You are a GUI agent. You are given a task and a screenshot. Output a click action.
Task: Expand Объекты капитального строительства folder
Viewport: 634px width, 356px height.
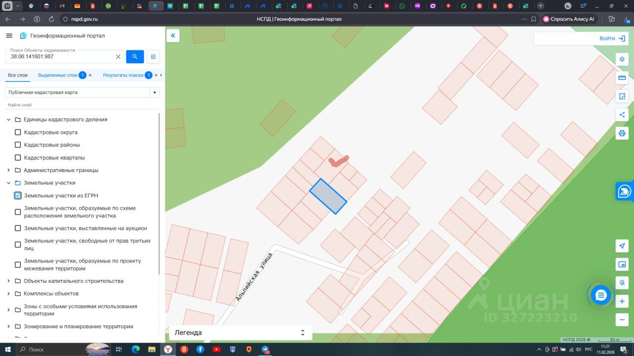click(x=8, y=281)
